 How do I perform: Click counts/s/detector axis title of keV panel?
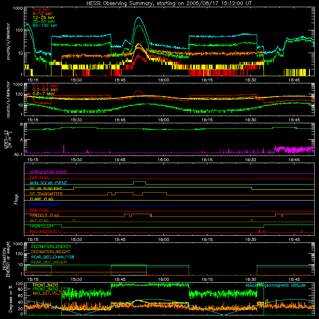(x=8, y=41)
